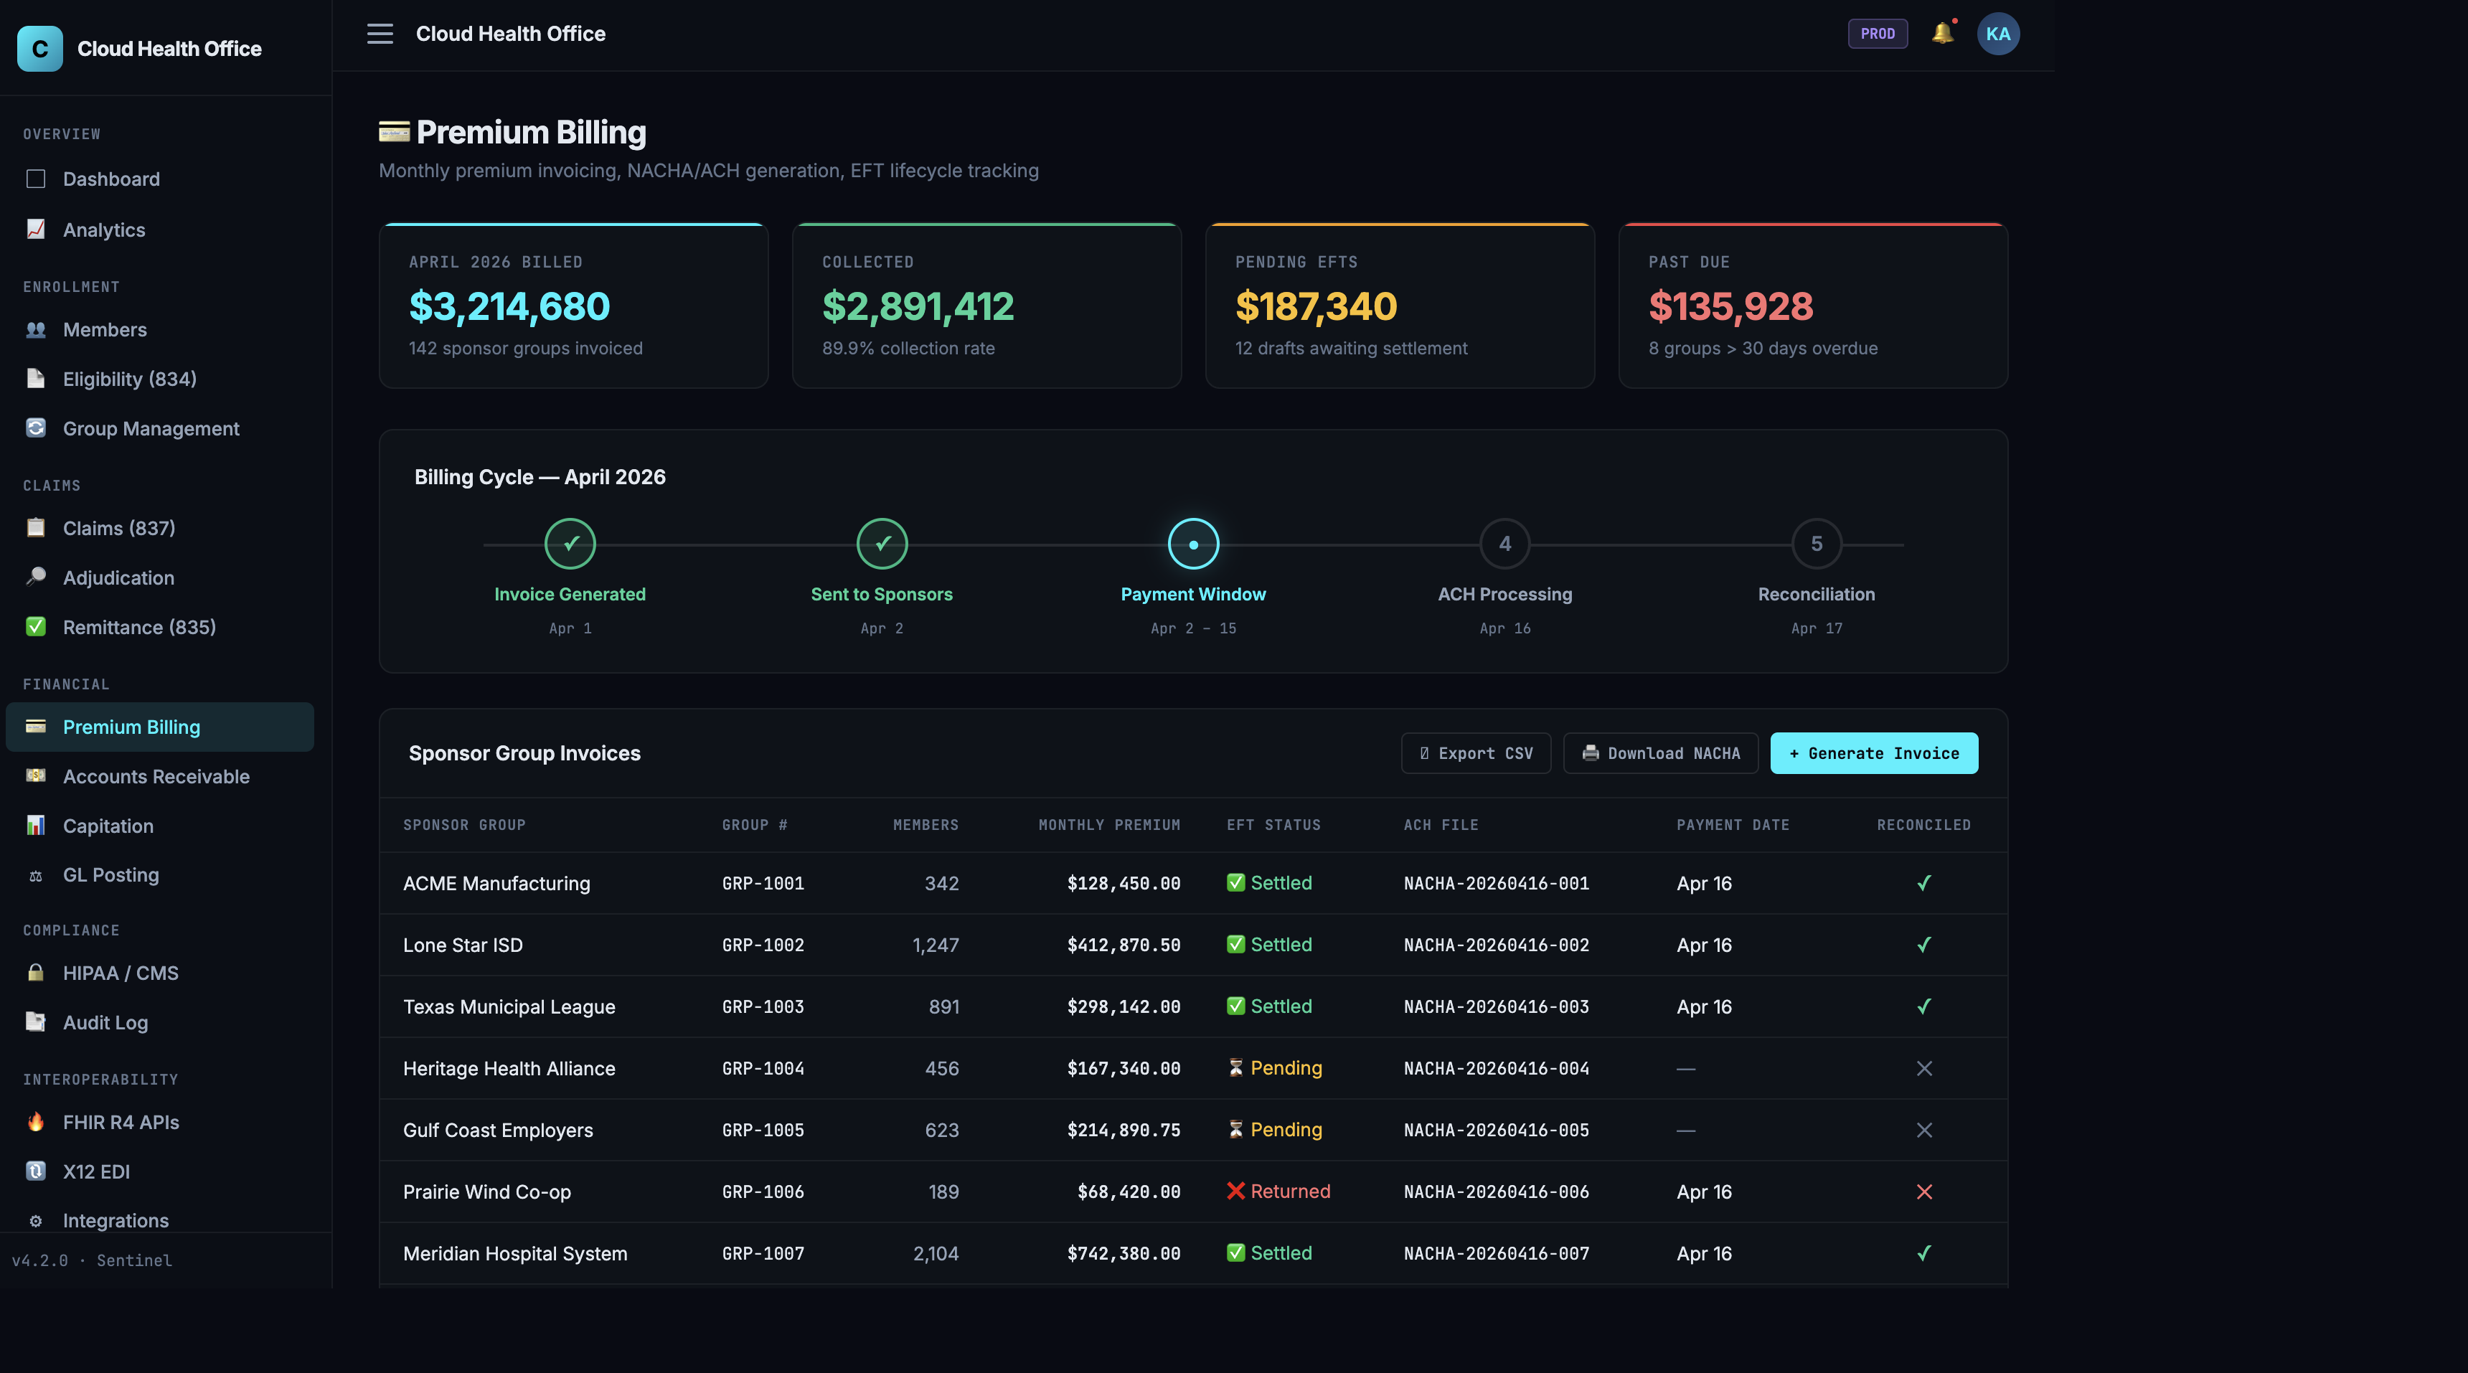
Task: Click the Premium Billing card icon
Action: click(35, 726)
